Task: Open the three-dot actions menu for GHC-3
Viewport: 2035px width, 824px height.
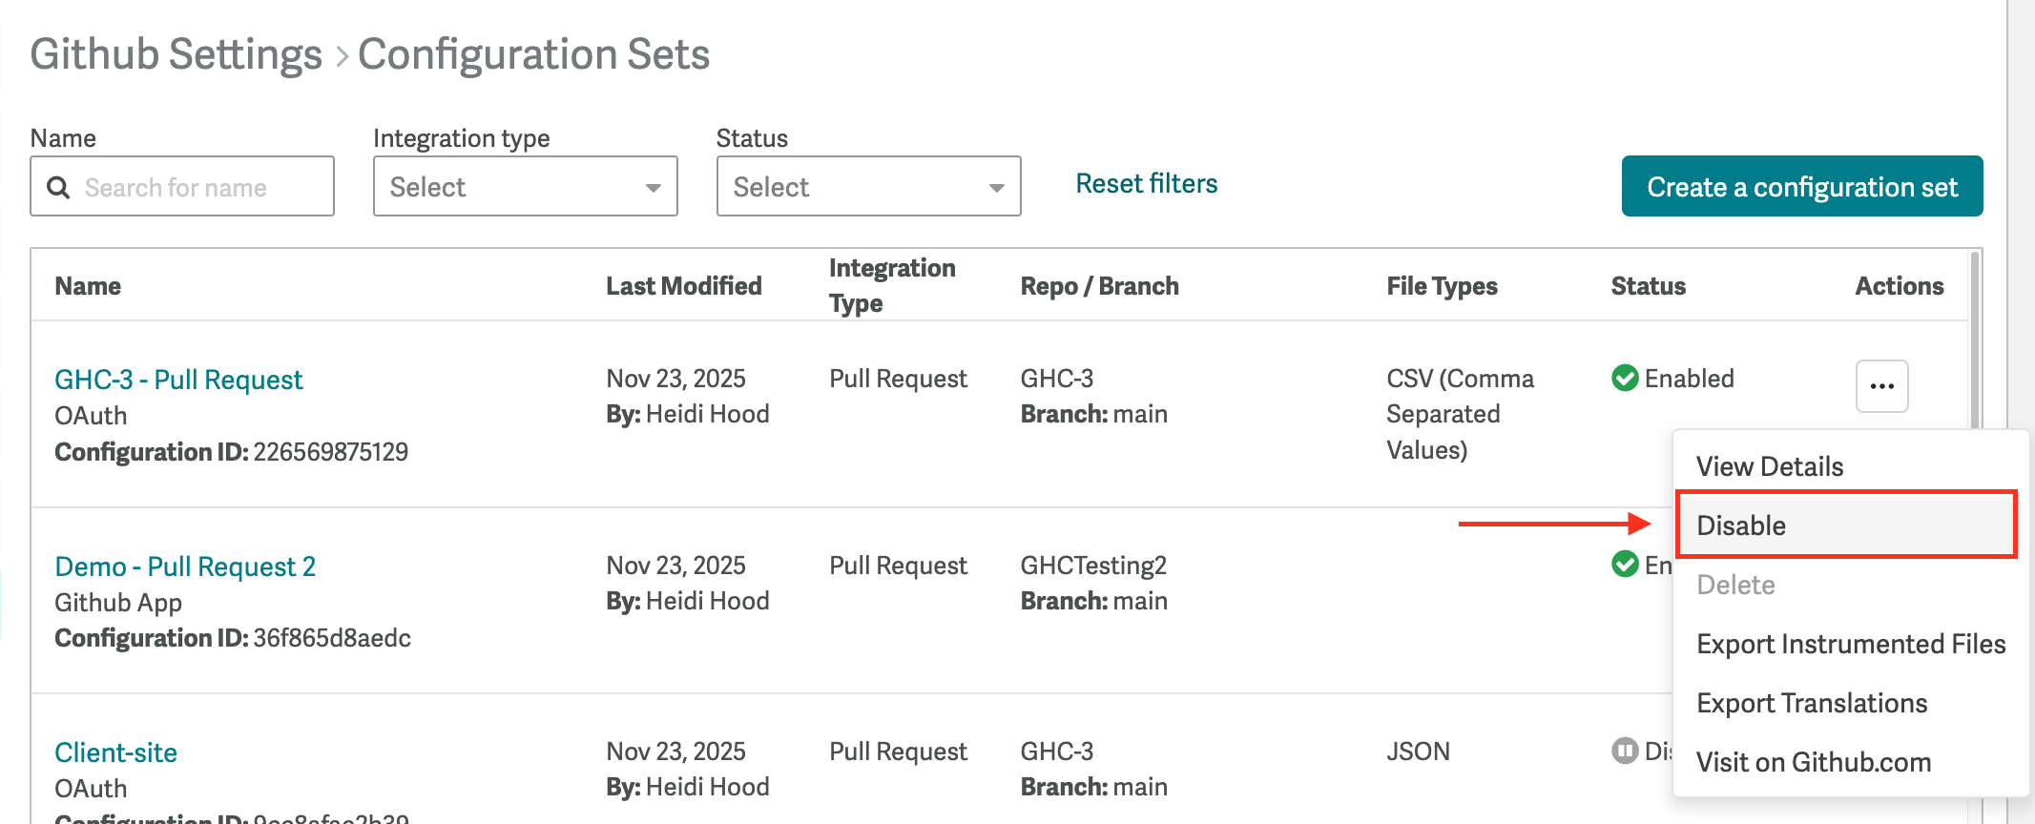Action: (x=1881, y=386)
